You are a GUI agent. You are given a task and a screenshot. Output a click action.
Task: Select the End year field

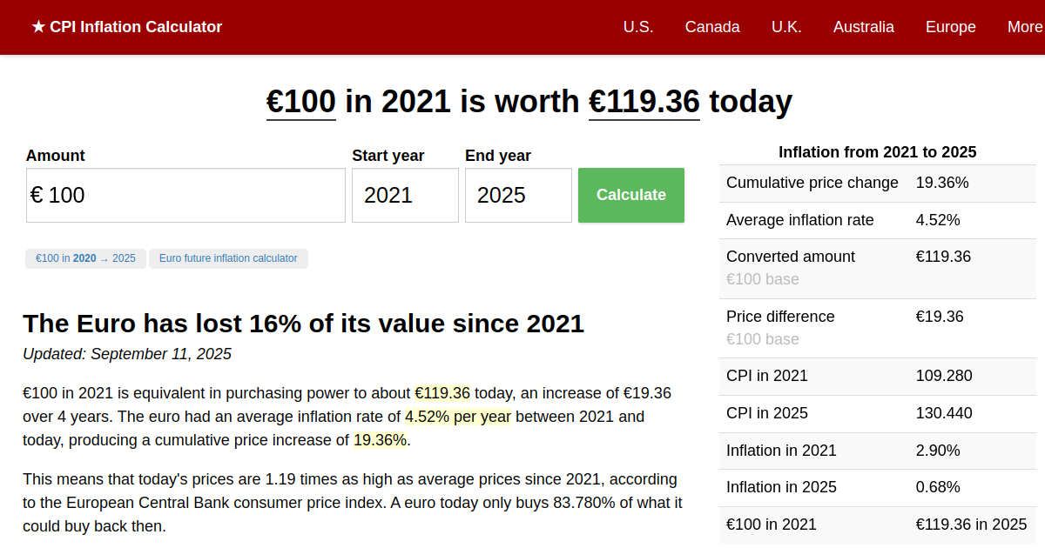[x=518, y=195]
